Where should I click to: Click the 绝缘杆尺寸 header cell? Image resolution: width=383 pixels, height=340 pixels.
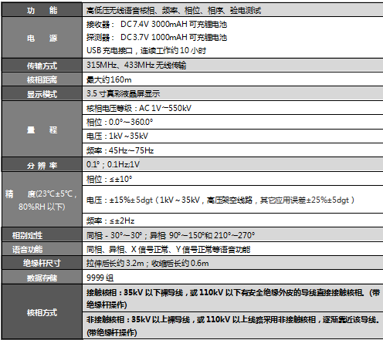click(42, 263)
